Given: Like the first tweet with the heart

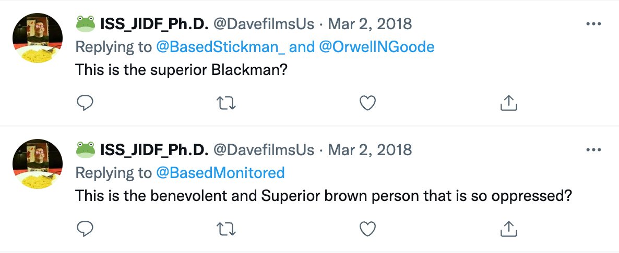Looking at the screenshot, I should (368, 103).
